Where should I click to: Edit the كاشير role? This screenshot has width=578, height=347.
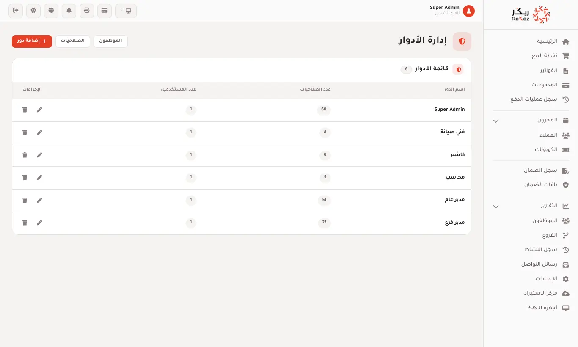pyautogui.click(x=39, y=155)
